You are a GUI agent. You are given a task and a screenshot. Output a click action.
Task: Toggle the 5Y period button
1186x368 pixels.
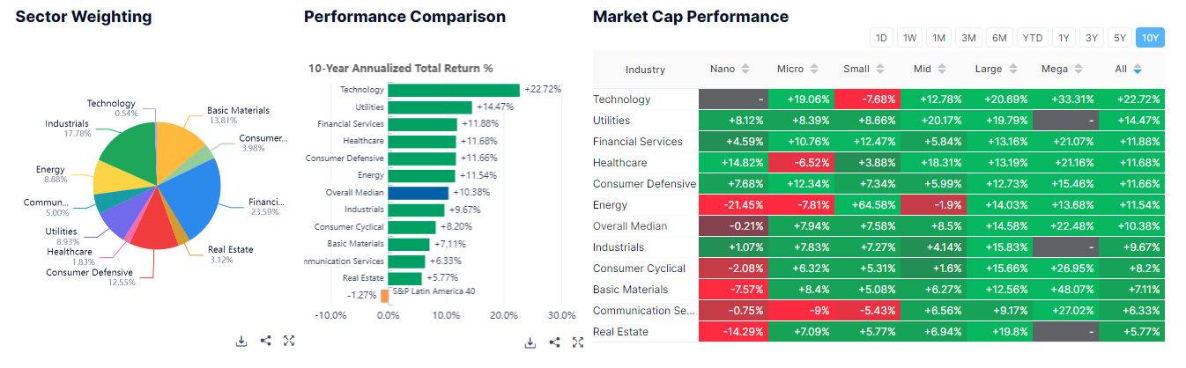[1120, 37]
